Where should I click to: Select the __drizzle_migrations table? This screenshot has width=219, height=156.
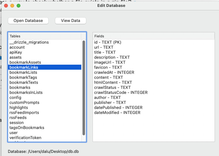click(x=29, y=42)
